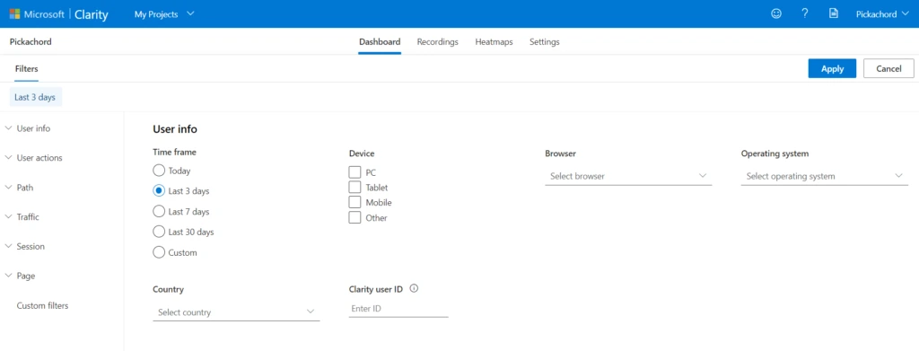
Task: Check the PC device checkbox
Action: [354, 172]
